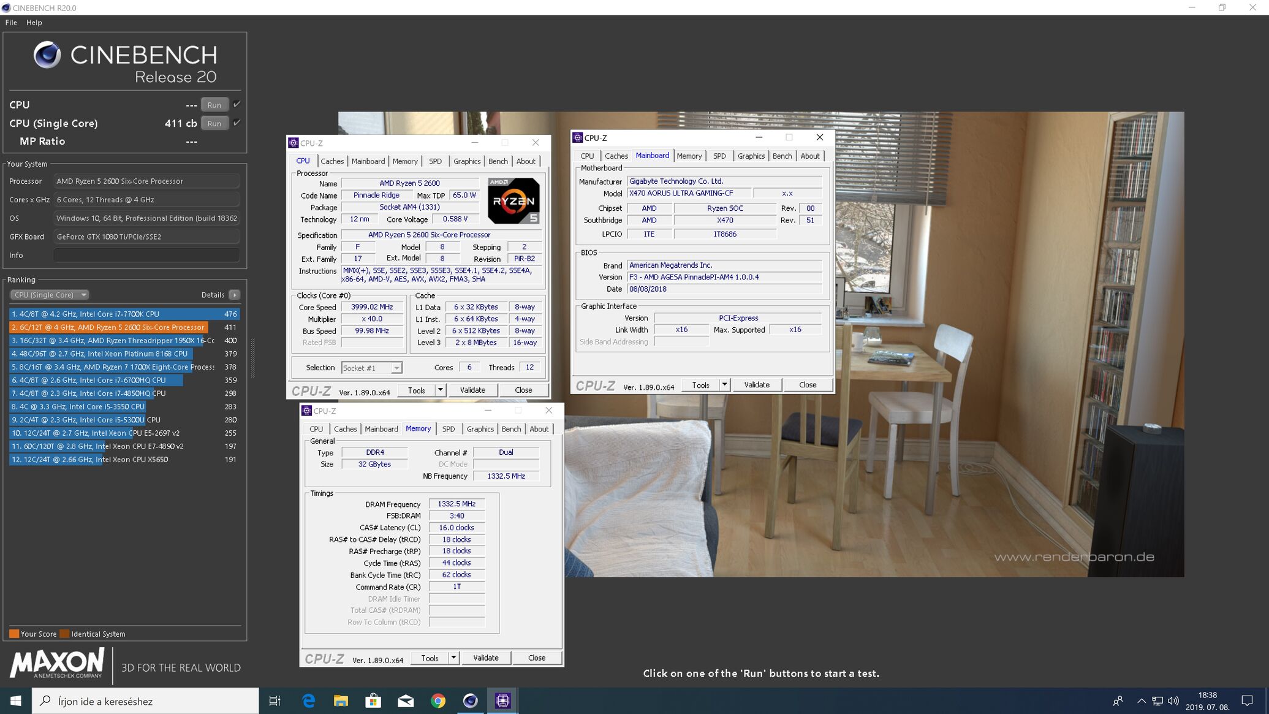Open the Action Center notifications icon
The width and height of the screenshot is (1269, 714).
pos(1247,701)
